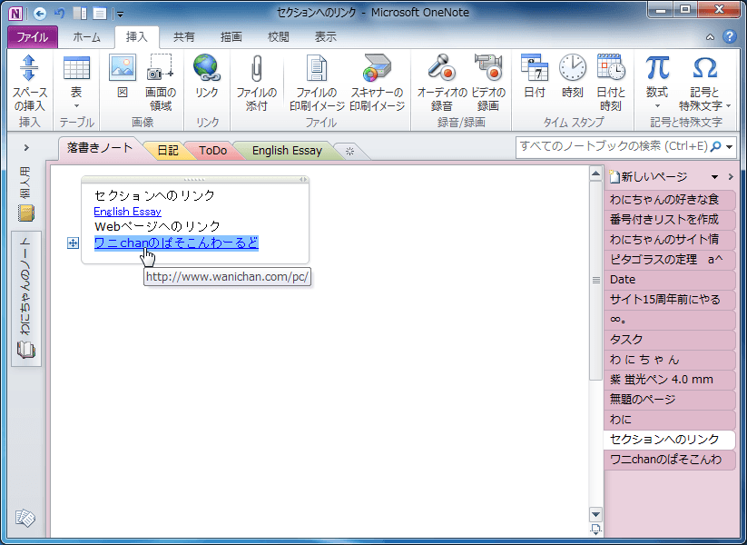This screenshot has width=747, height=545.
Task: Click in the notebook search field
Action: [613, 147]
